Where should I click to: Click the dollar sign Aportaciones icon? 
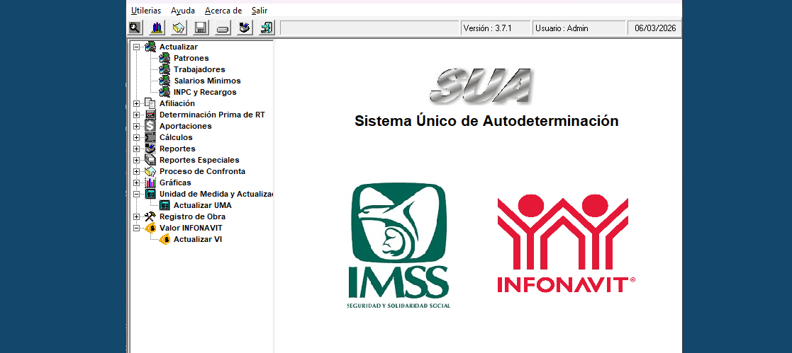click(x=150, y=126)
